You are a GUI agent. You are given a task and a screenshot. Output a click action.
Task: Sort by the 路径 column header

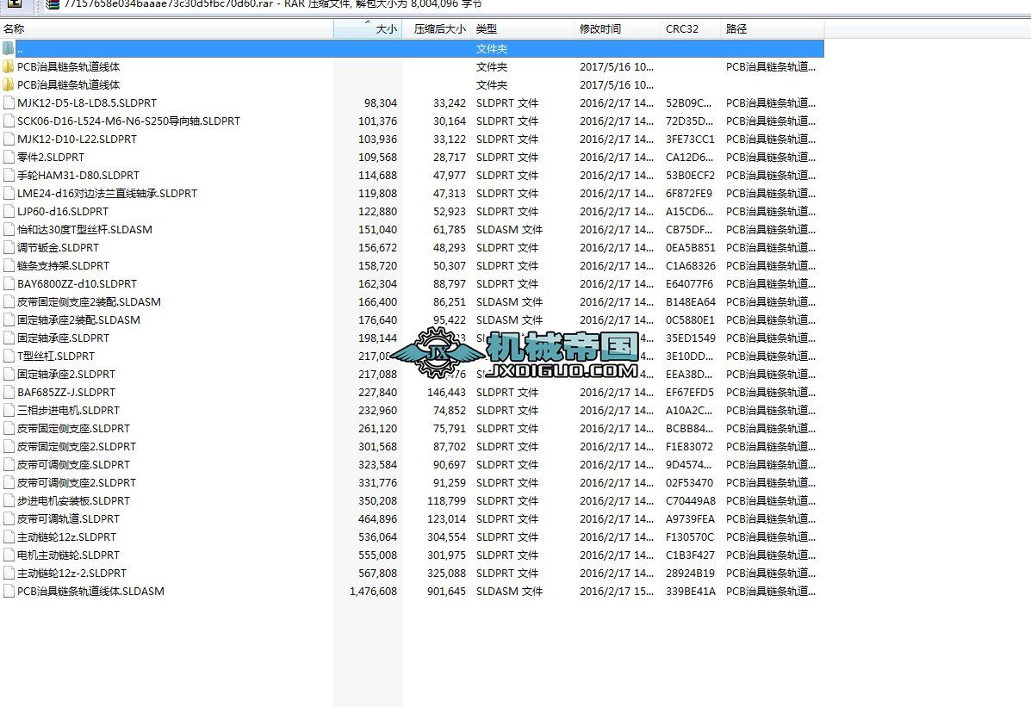[x=772, y=29]
